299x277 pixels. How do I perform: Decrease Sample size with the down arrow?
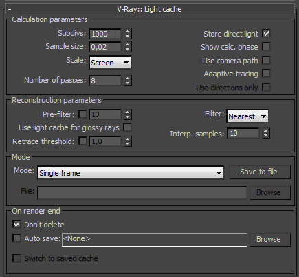tap(128, 50)
